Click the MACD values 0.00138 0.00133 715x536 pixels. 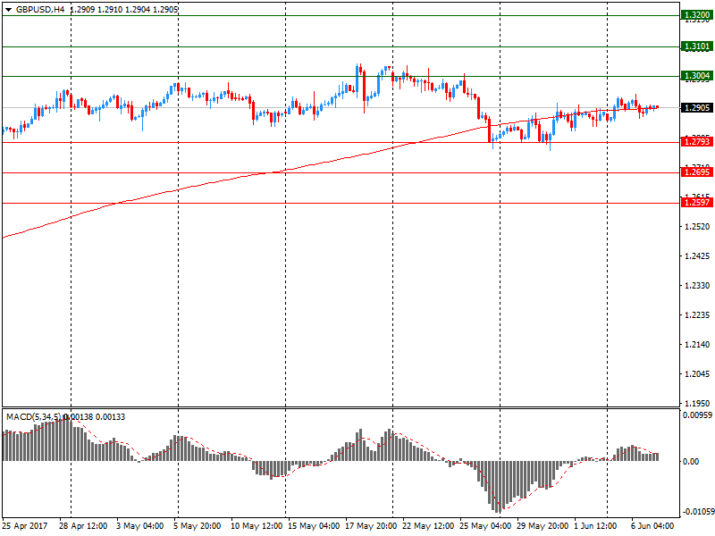(95, 416)
